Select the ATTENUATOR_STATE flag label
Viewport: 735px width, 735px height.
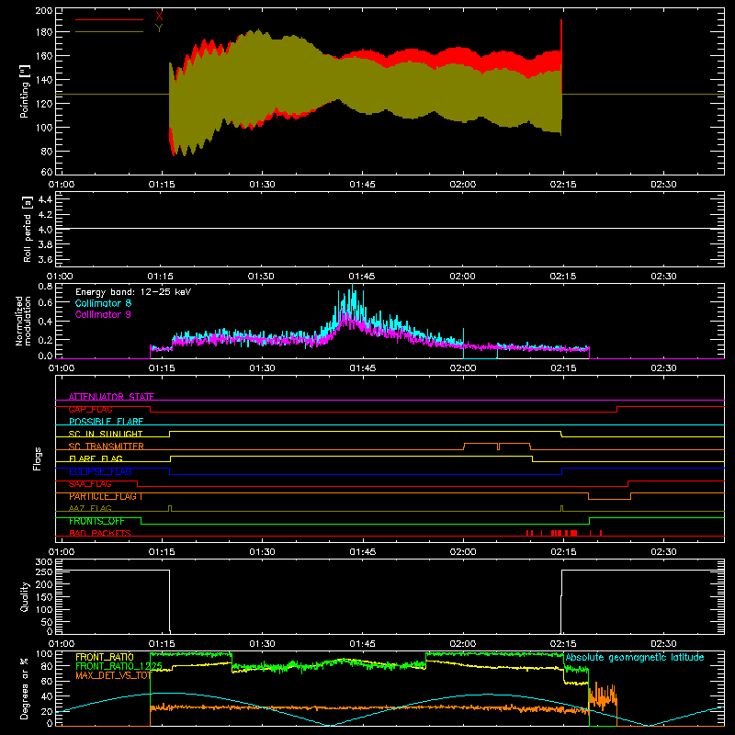(111, 397)
